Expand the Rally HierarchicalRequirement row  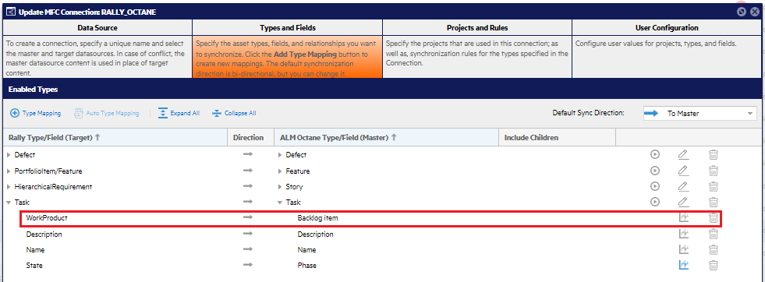tap(9, 186)
